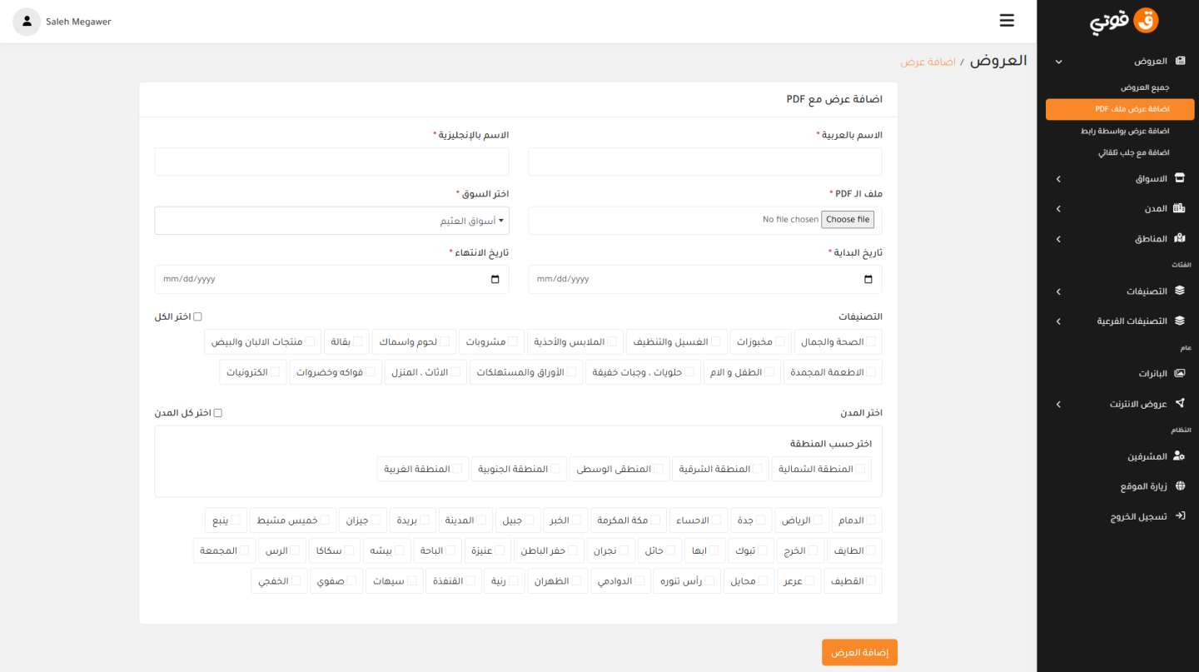This screenshot has width=1199, height=672.
Task: Click the map icon beside المناطق
Action: click(x=1179, y=238)
